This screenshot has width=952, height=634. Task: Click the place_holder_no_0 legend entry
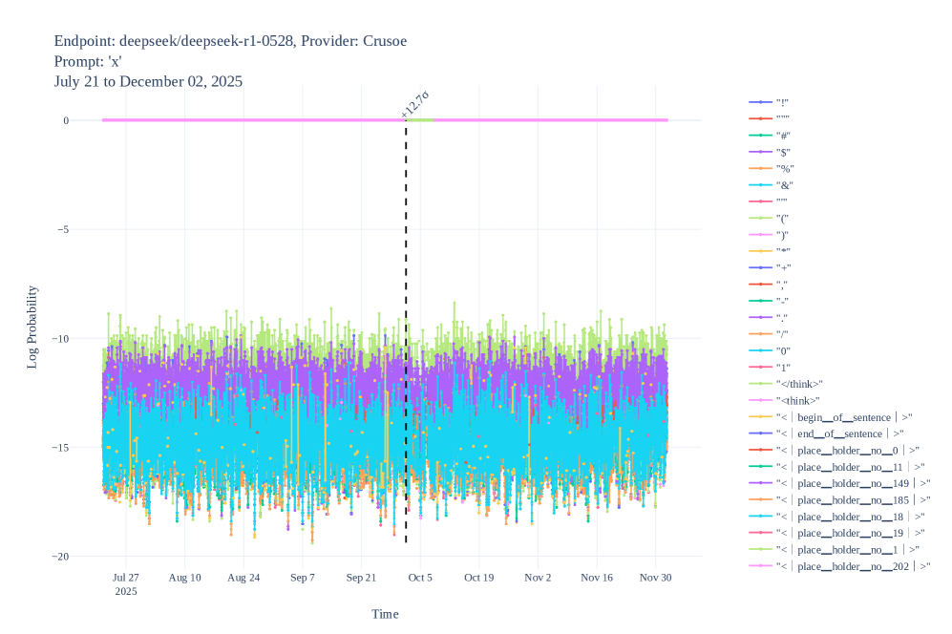(x=844, y=450)
